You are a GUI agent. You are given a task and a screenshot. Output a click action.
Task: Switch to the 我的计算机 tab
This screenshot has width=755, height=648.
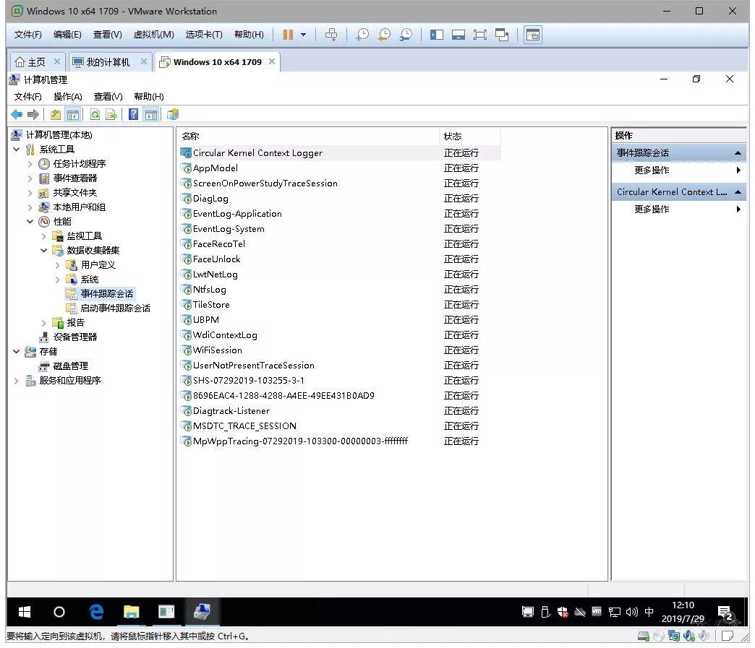coord(108,61)
